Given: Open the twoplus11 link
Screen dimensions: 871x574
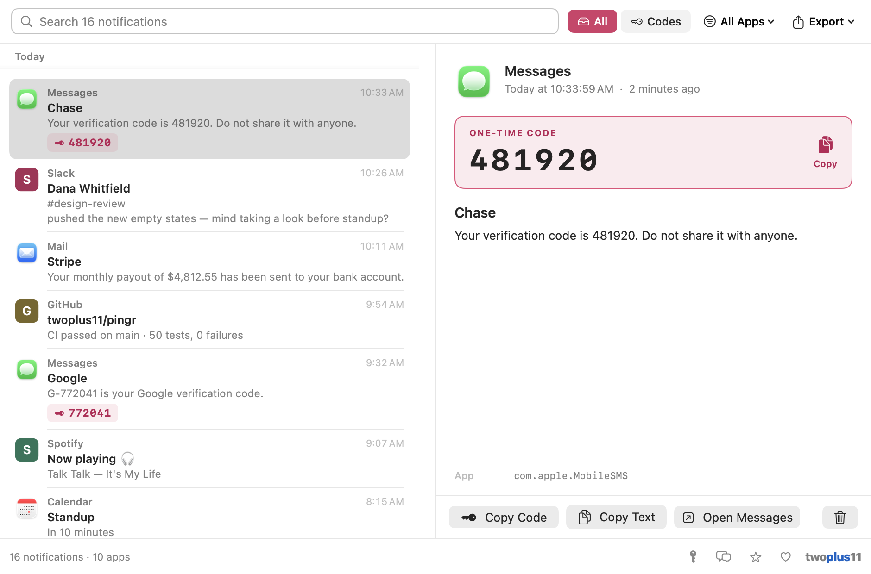Looking at the screenshot, I should (833, 557).
